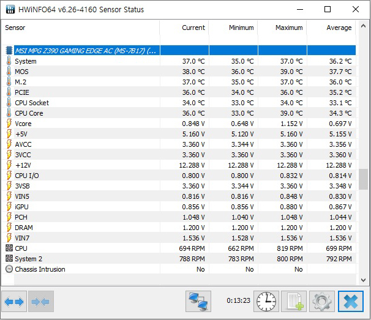This screenshot has width=371, height=320.
Task: Select the 3VCC sensor row label
Action: pos(23,155)
